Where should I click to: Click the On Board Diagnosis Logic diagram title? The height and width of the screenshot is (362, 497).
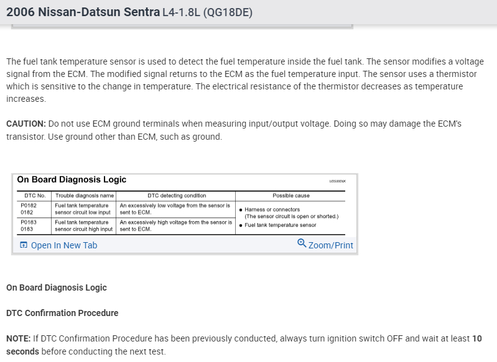pos(72,179)
